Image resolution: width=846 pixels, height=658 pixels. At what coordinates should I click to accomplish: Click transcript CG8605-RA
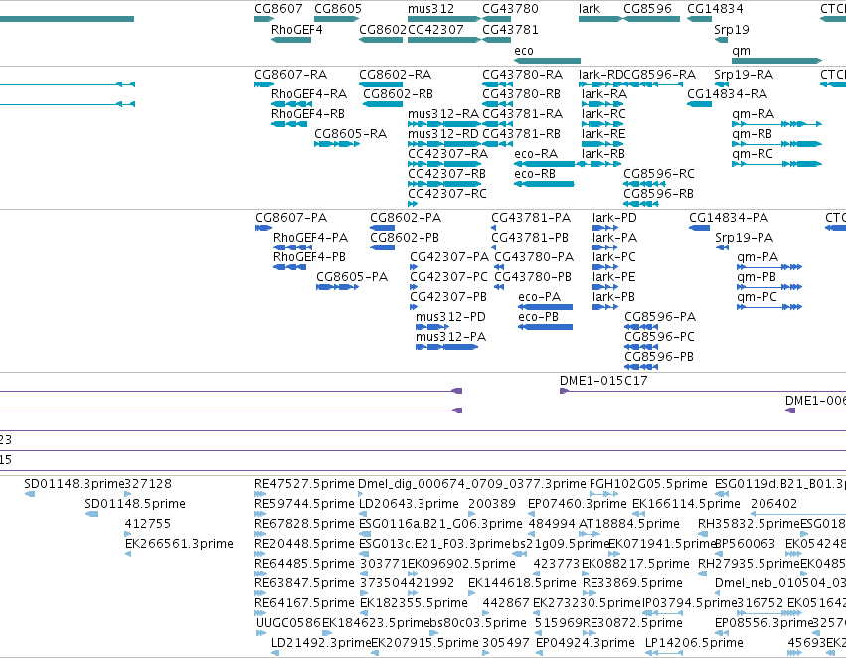(x=350, y=134)
